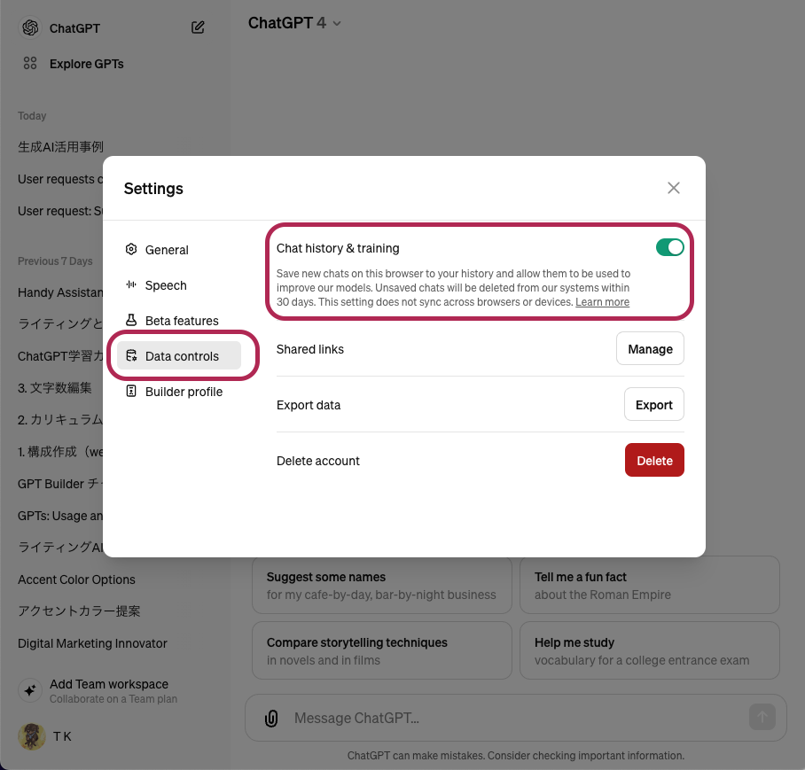The image size is (805, 770).
Task: Open the ライティングAI chat in sidebar
Action: pyautogui.click(x=60, y=548)
